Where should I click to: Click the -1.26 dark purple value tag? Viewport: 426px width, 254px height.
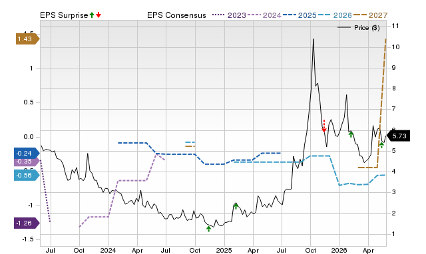point(27,223)
